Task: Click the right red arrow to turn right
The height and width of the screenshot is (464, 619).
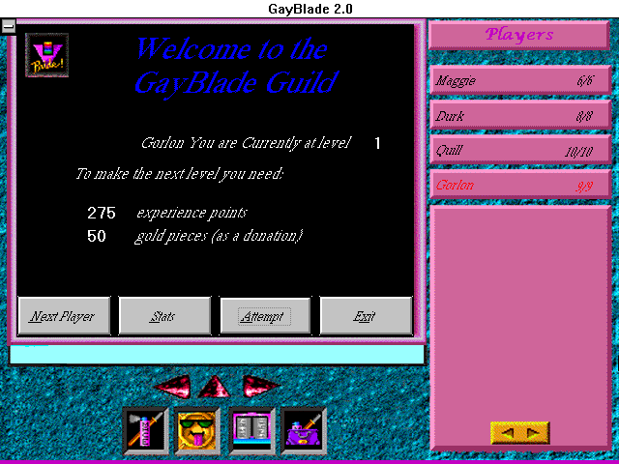Action: (259, 387)
